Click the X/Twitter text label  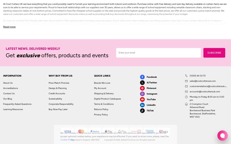click(152, 83)
